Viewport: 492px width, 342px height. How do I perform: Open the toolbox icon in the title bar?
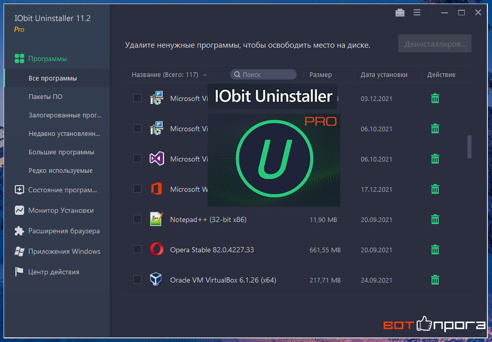400,12
